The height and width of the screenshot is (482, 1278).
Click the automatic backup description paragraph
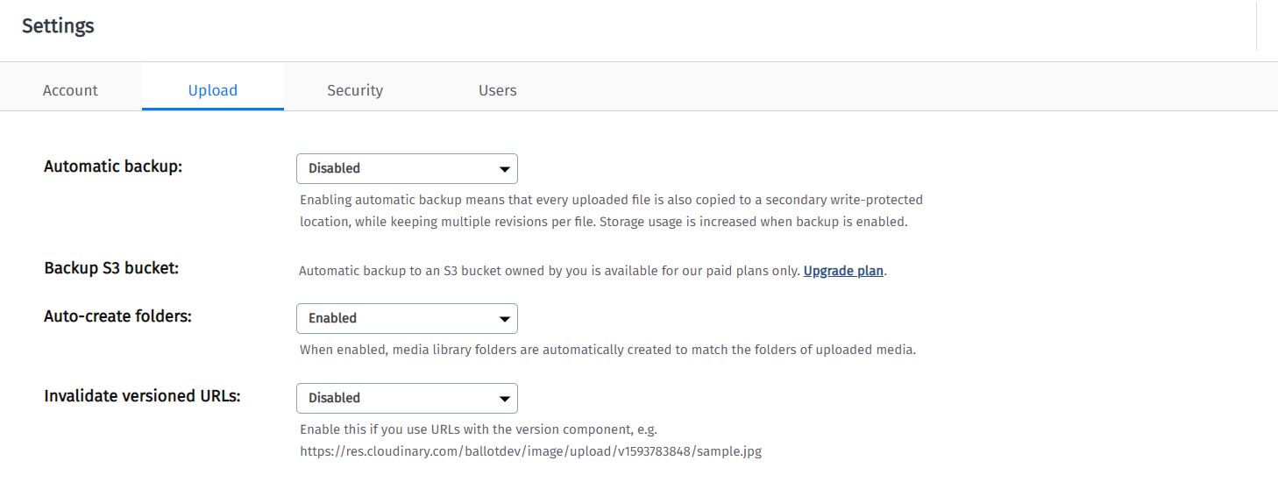click(611, 211)
